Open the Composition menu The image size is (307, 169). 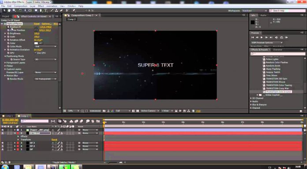coord(21,6)
